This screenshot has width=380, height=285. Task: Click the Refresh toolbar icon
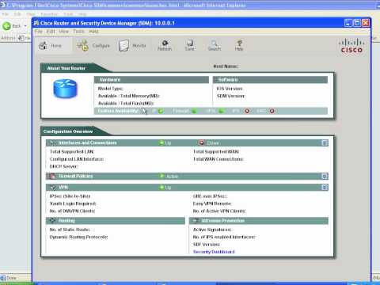[165, 45]
